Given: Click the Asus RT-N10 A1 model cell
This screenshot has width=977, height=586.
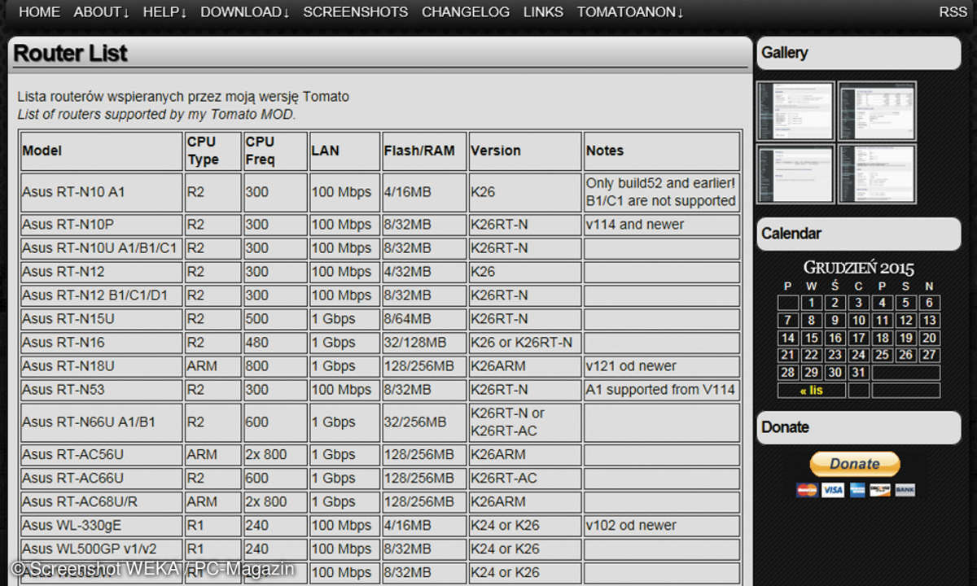Looking at the screenshot, I should (x=102, y=192).
